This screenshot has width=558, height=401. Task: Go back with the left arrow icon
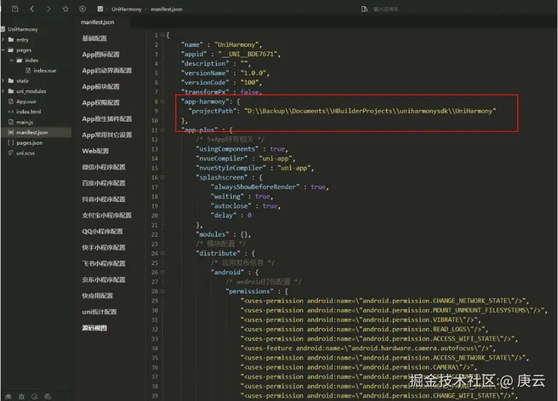(32, 9)
